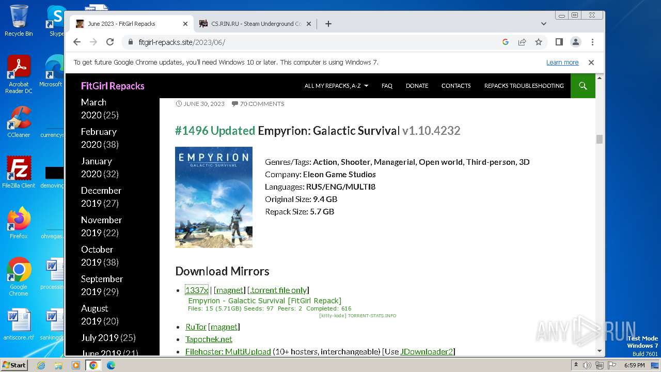Open the RuTor mirror link
This screenshot has width=661, height=372.
[196, 327]
